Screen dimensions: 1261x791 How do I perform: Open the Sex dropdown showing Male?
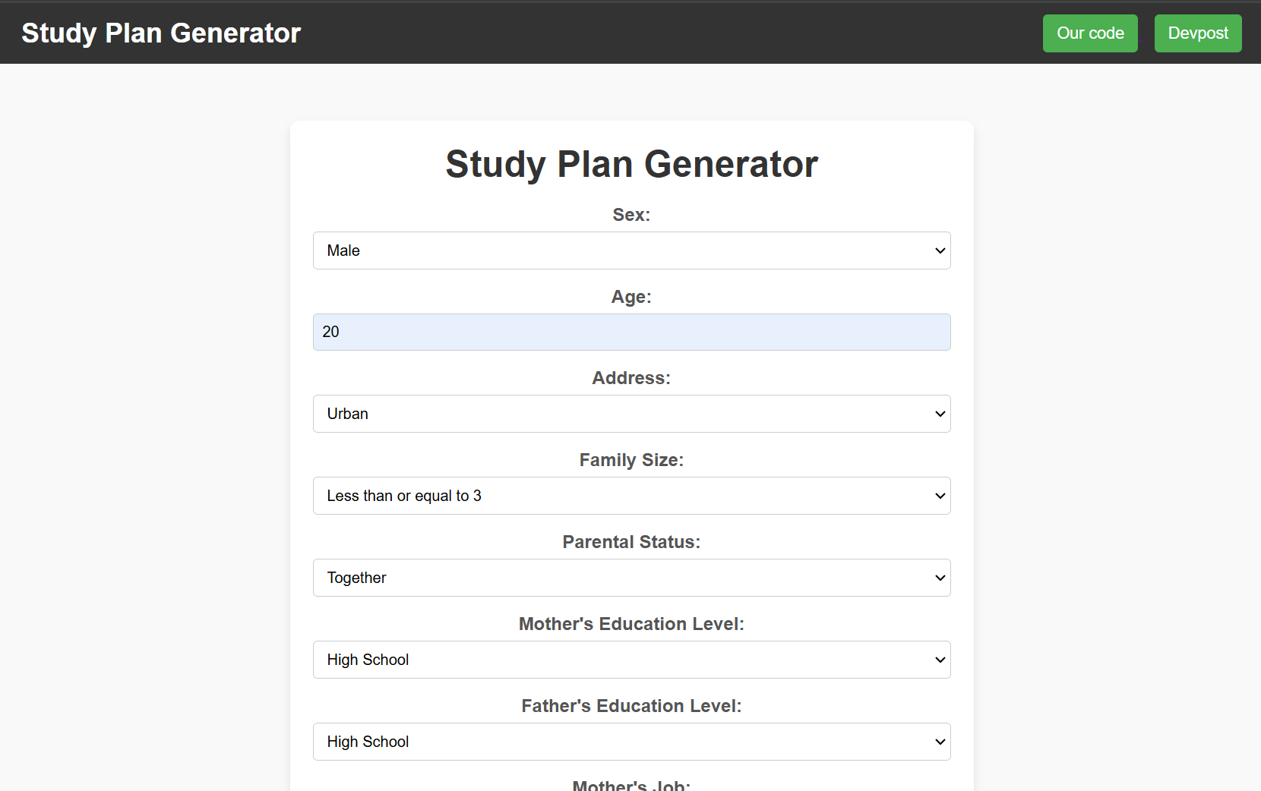(x=632, y=251)
